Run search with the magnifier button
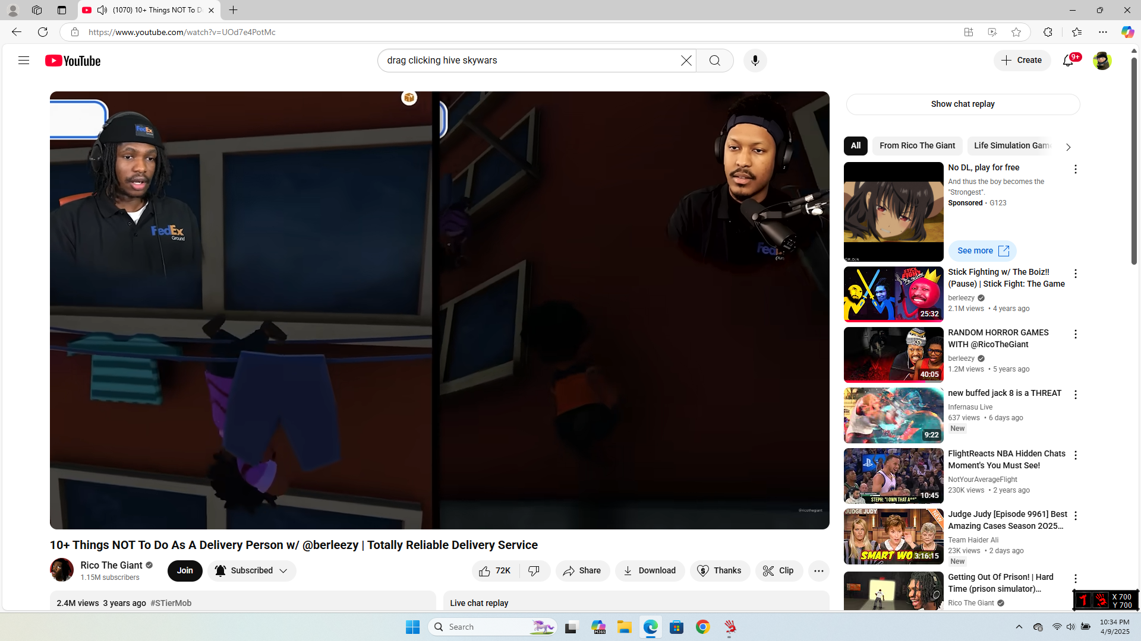 (x=715, y=61)
